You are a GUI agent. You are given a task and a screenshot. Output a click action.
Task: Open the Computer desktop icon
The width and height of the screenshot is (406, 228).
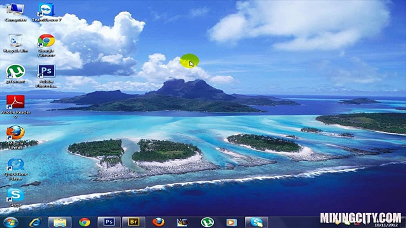pos(15,12)
